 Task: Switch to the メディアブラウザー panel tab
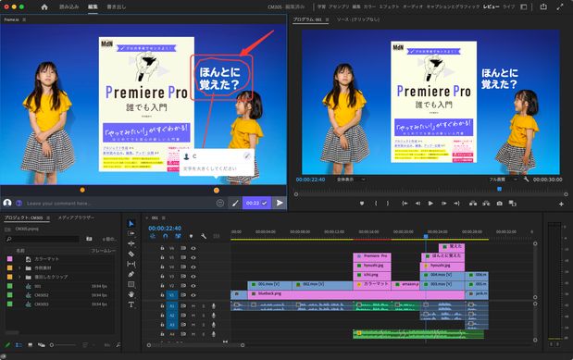click(76, 217)
